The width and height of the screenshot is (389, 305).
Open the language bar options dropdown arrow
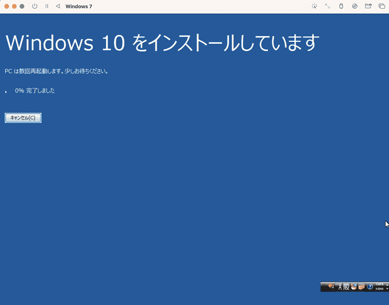click(387, 289)
